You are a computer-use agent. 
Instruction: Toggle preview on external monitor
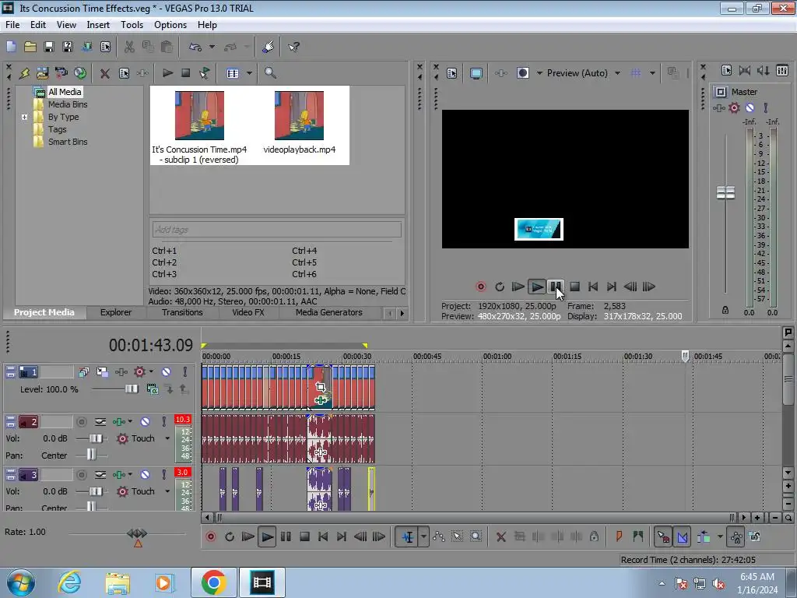(x=476, y=73)
